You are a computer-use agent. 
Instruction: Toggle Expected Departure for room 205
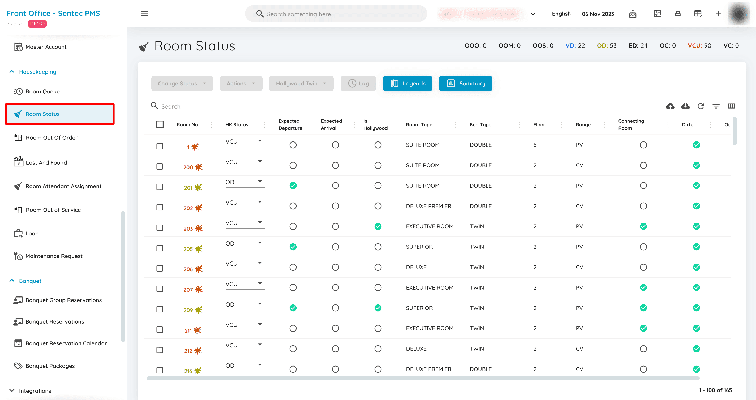[x=293, y=247]
